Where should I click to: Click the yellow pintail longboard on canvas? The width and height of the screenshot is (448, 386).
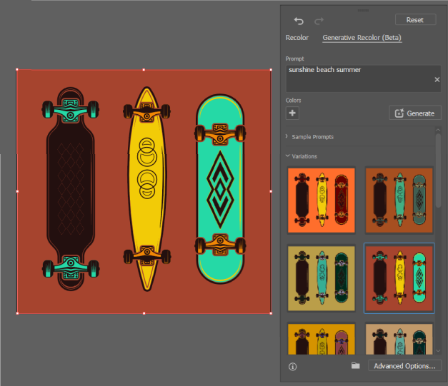(146, 189)
